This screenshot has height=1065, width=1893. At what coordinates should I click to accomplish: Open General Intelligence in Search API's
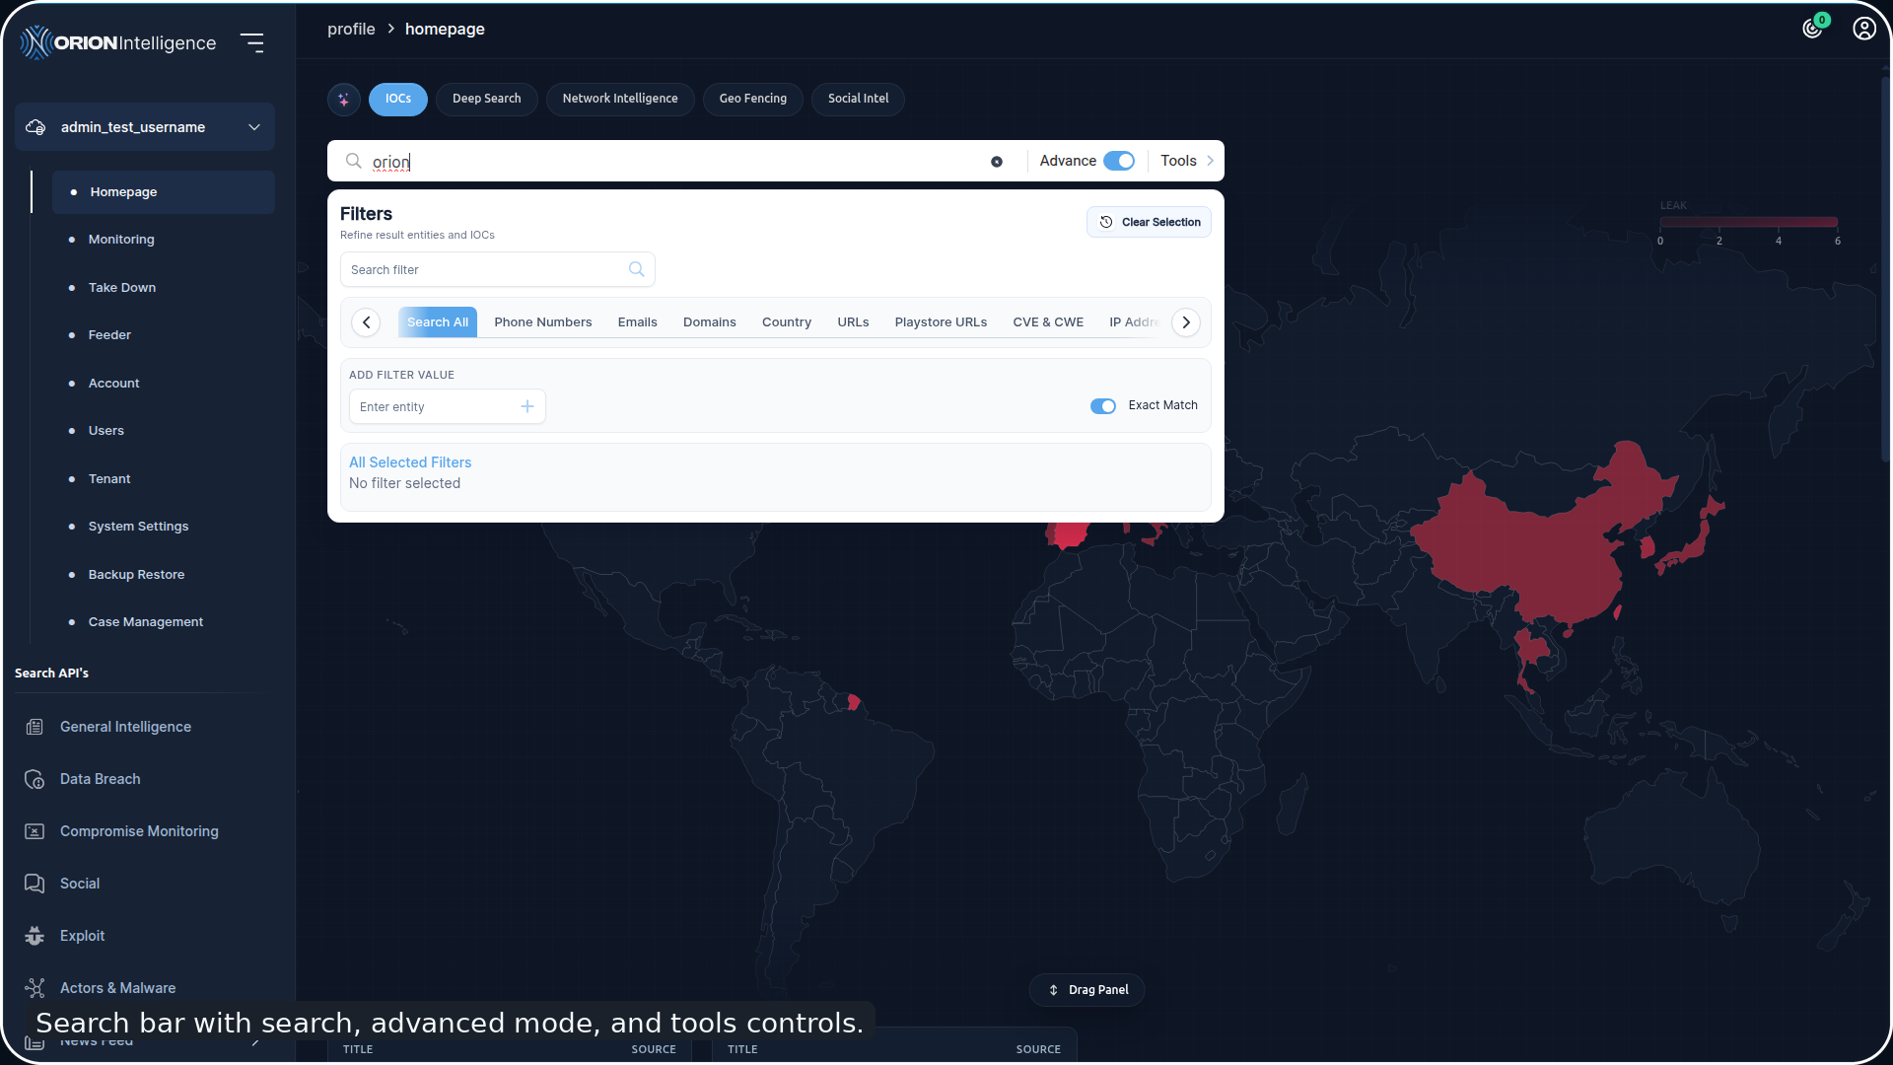125,727
